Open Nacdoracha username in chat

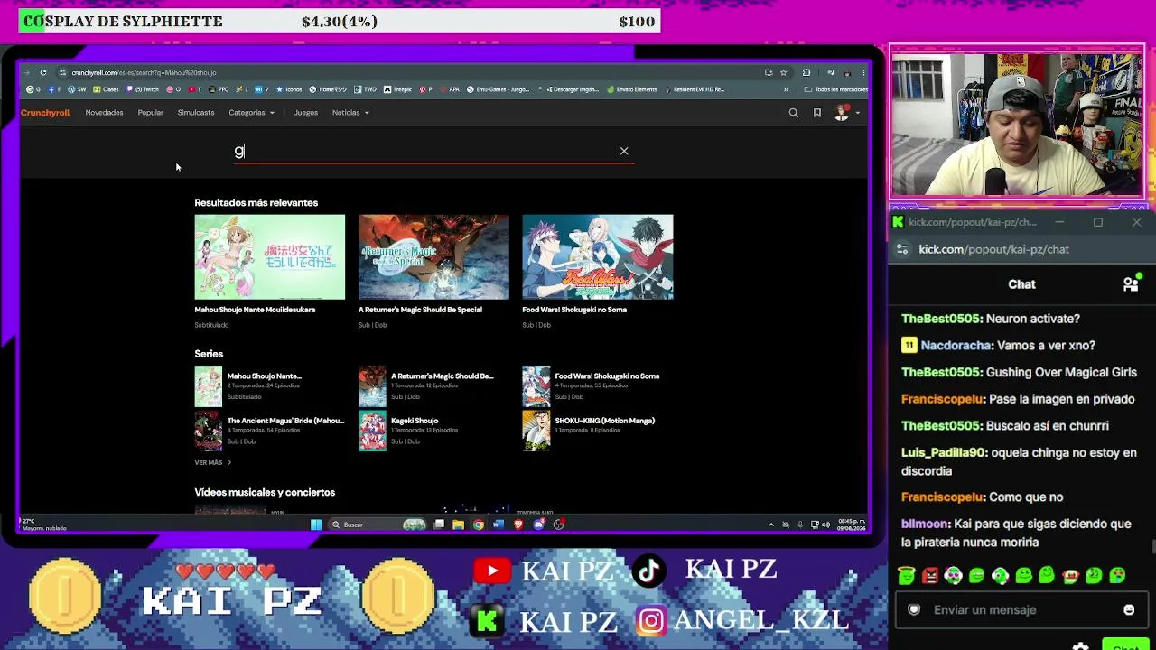(x=956, y=346)
